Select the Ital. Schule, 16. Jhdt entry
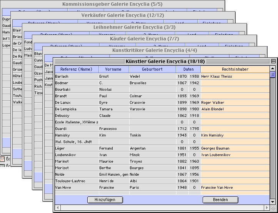Screen dimensions: 278x213 (73, 142)
